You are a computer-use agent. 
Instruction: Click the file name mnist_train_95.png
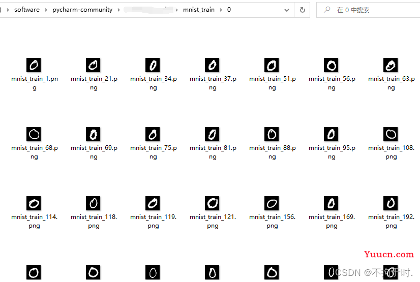(332, 152)
